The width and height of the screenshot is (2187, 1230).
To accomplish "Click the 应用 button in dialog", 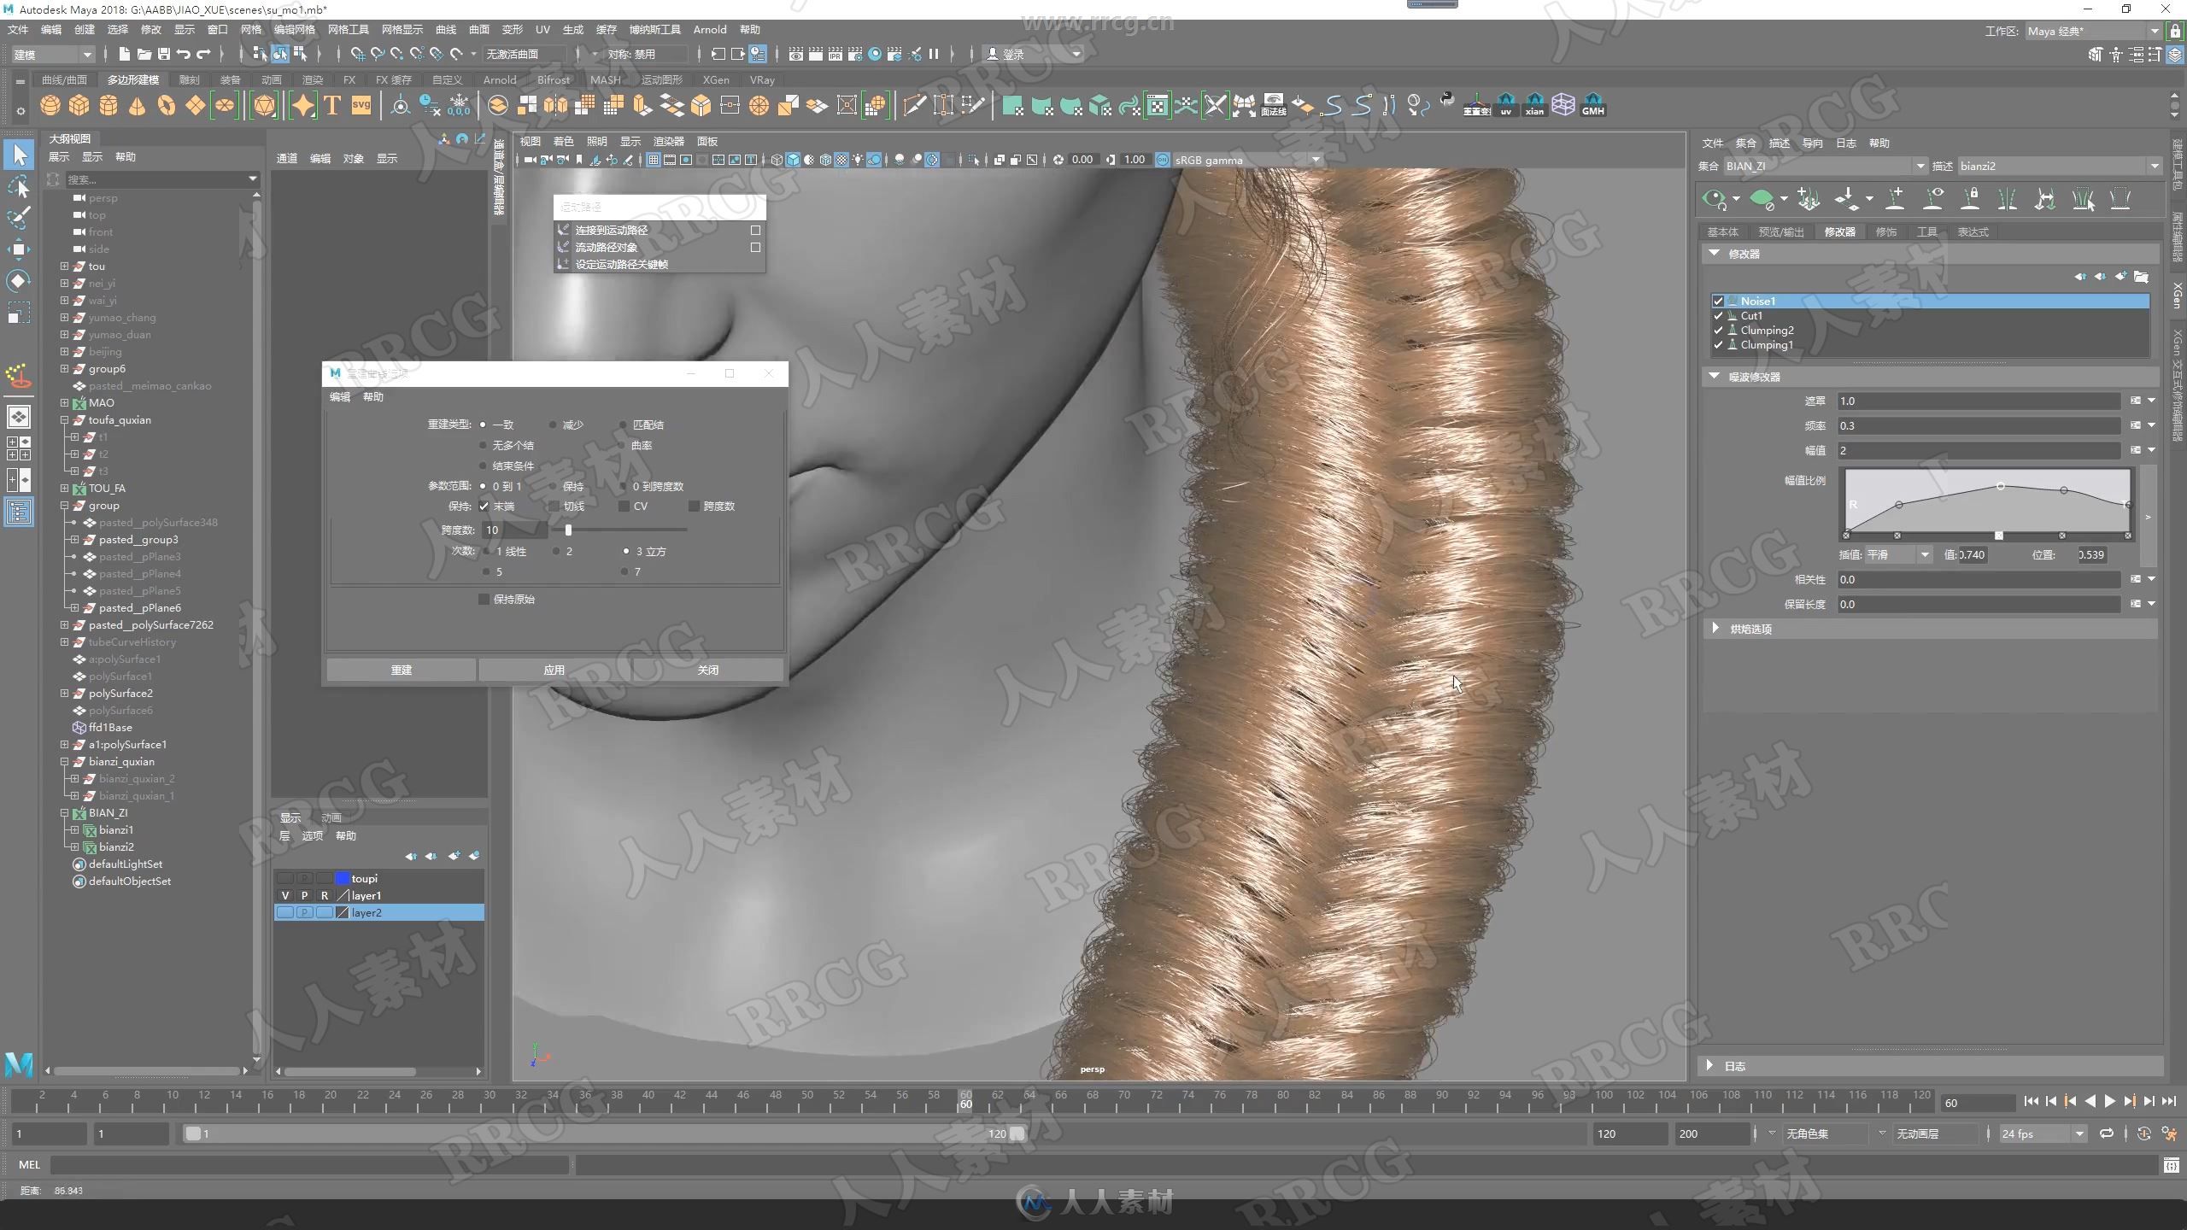I will [x=554, y=668].
